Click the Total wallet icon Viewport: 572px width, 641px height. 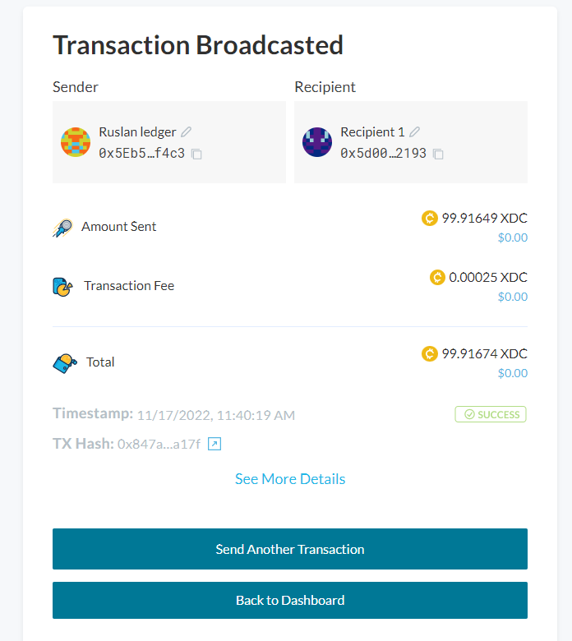coord(65,362)
